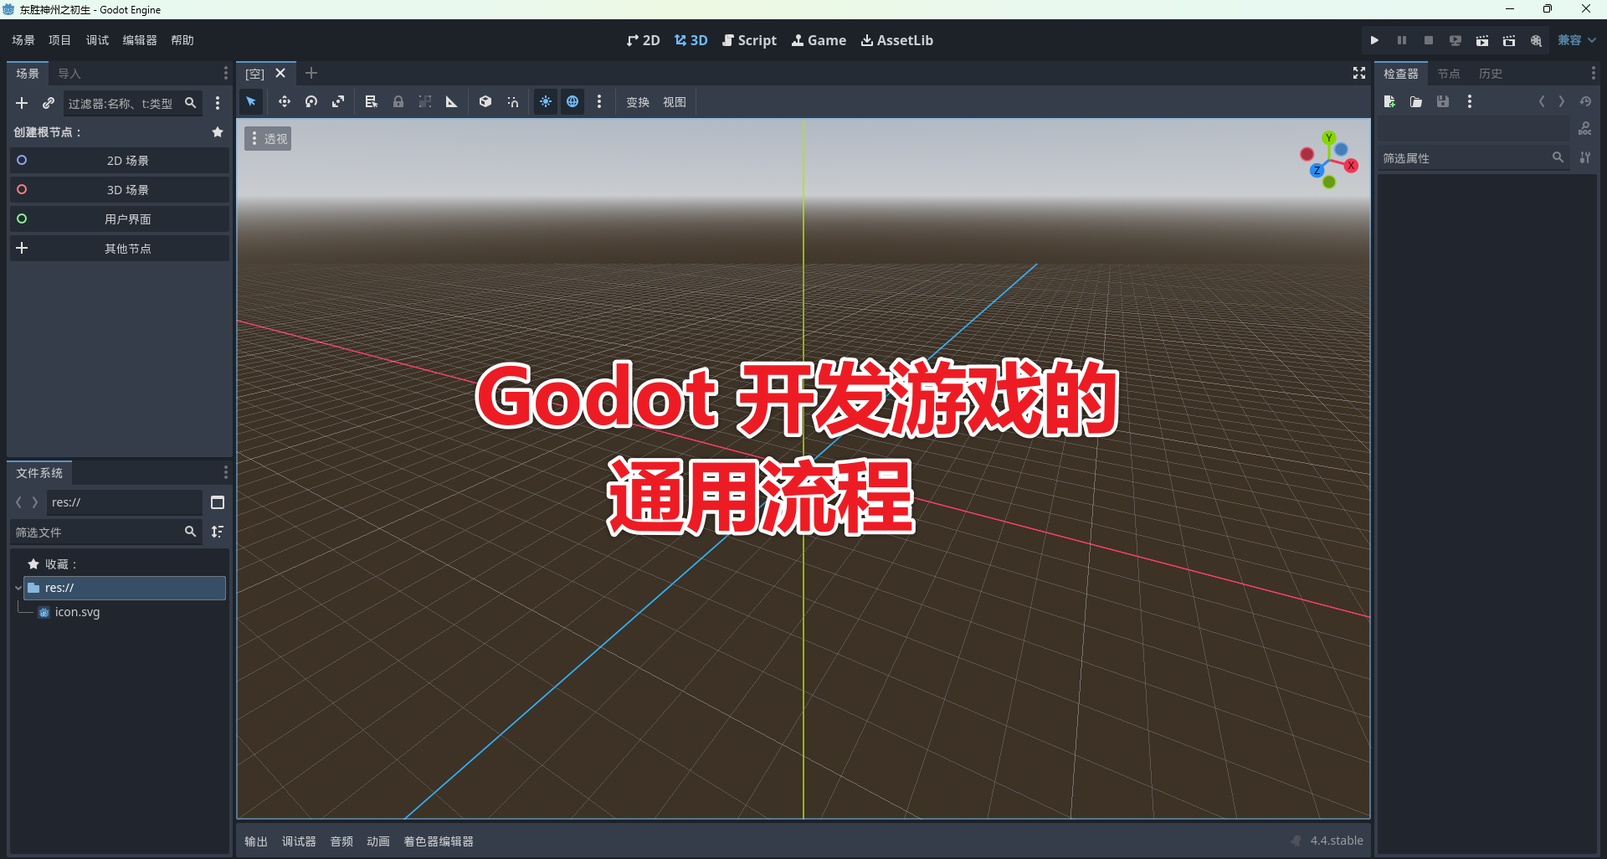
Task: Select icon.svg in the file system
Action: point(77,612)
